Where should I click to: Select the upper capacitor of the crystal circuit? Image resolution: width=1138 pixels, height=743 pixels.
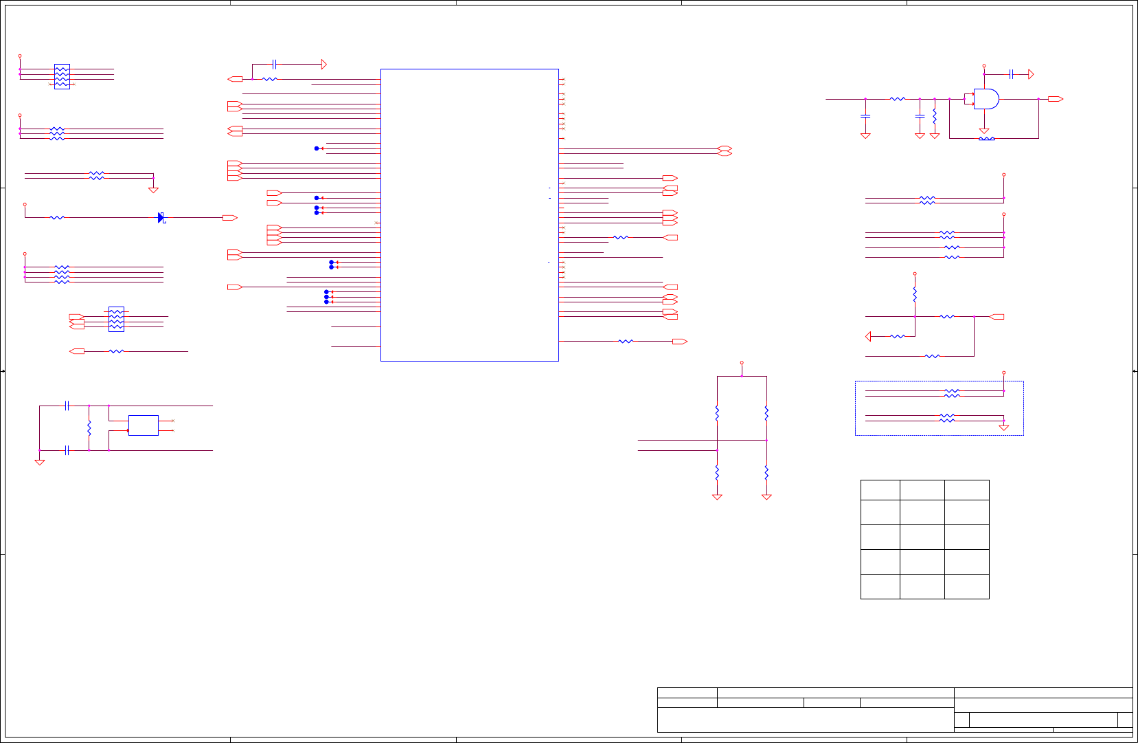67,406
